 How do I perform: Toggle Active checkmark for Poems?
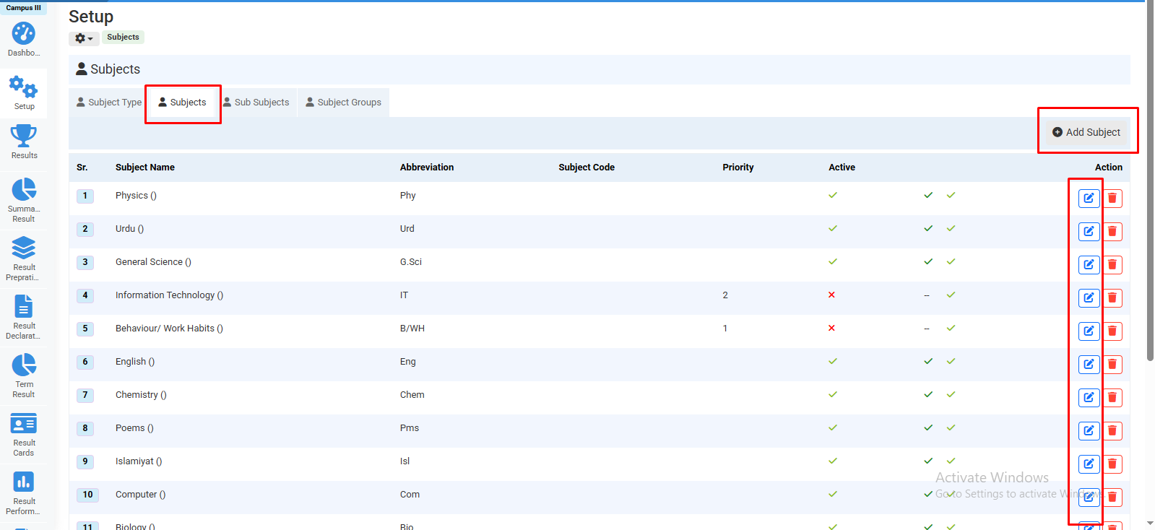click(x=833, y=427)
